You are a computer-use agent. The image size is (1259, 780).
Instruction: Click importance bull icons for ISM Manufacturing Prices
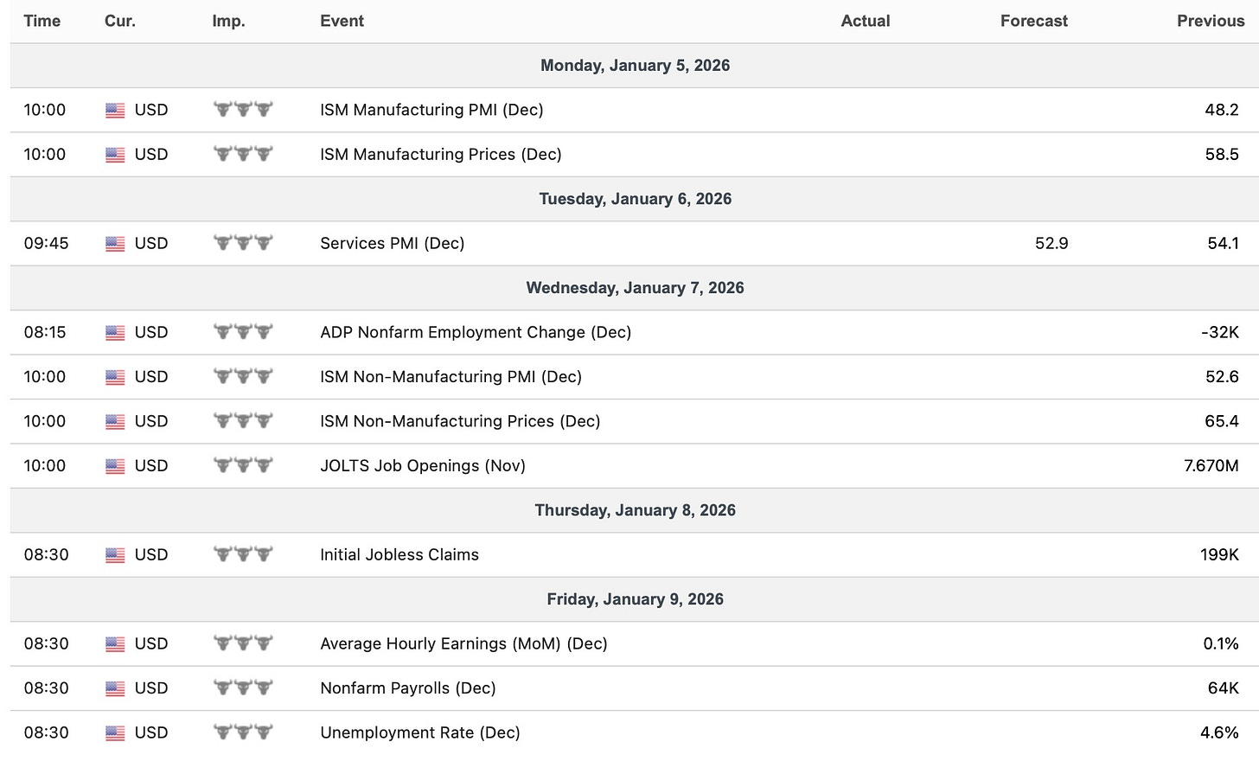[x=243, y=154]
